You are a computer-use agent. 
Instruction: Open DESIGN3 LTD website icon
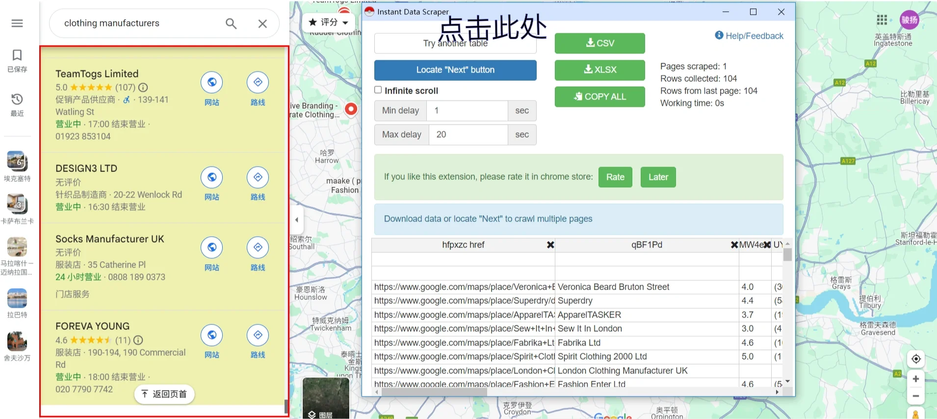tap(212, 177)
